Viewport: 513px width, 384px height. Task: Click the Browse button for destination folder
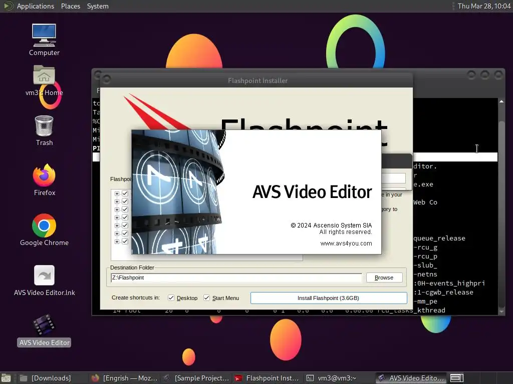384,277
